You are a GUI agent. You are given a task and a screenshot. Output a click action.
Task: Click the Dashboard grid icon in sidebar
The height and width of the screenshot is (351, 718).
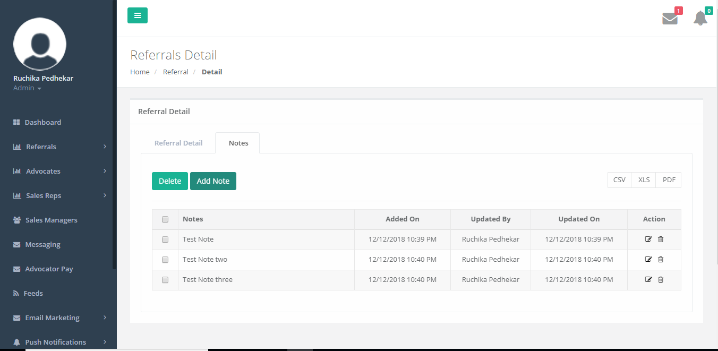click(16, 123)
